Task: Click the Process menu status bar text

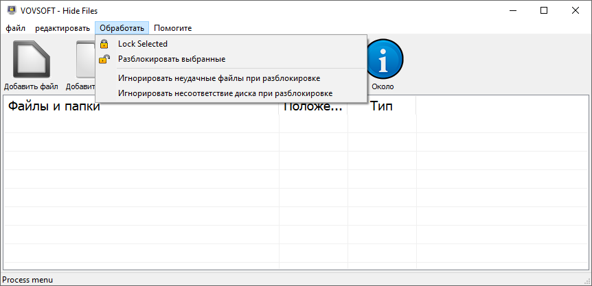Action: 27,280
